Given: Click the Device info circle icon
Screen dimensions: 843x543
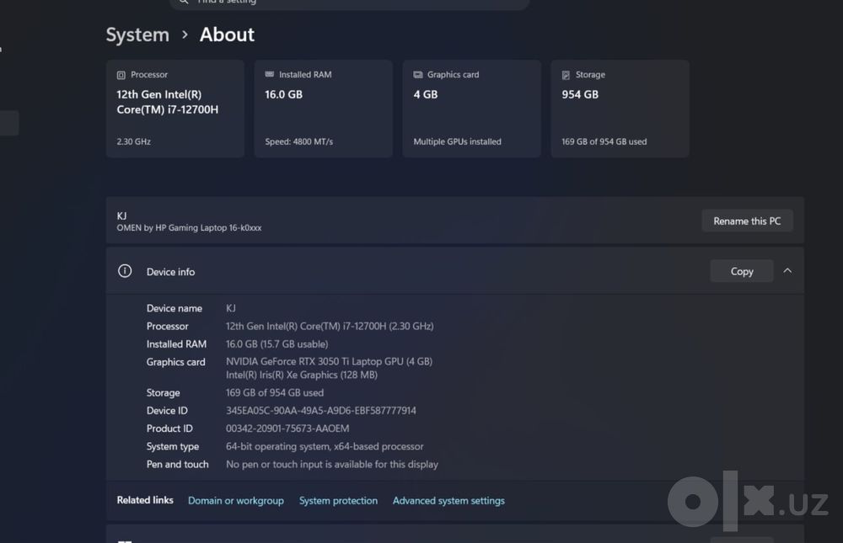Looking at the screenshot, I should pyautogui.click(x=125, y=271).
